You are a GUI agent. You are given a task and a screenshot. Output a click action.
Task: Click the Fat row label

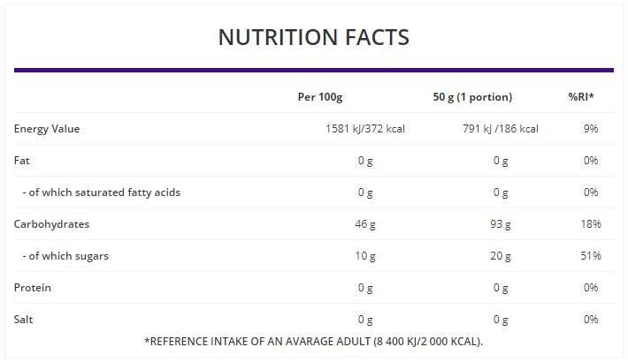coord(22,161)
